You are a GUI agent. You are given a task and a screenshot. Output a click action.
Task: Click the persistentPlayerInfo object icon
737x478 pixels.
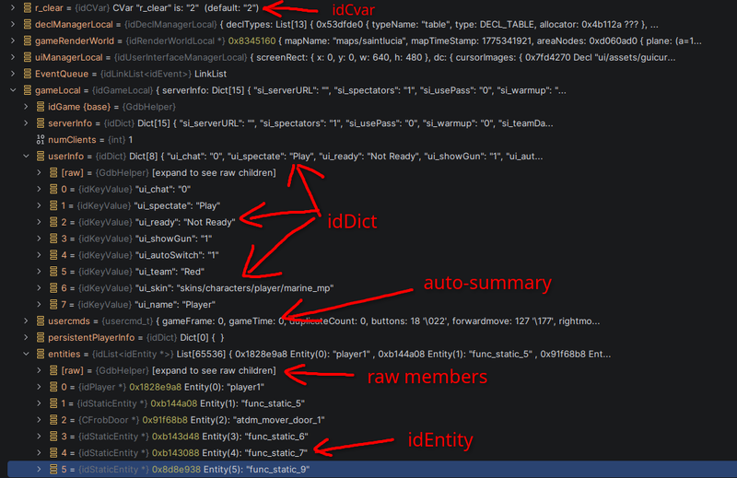[x=41, y=337]
